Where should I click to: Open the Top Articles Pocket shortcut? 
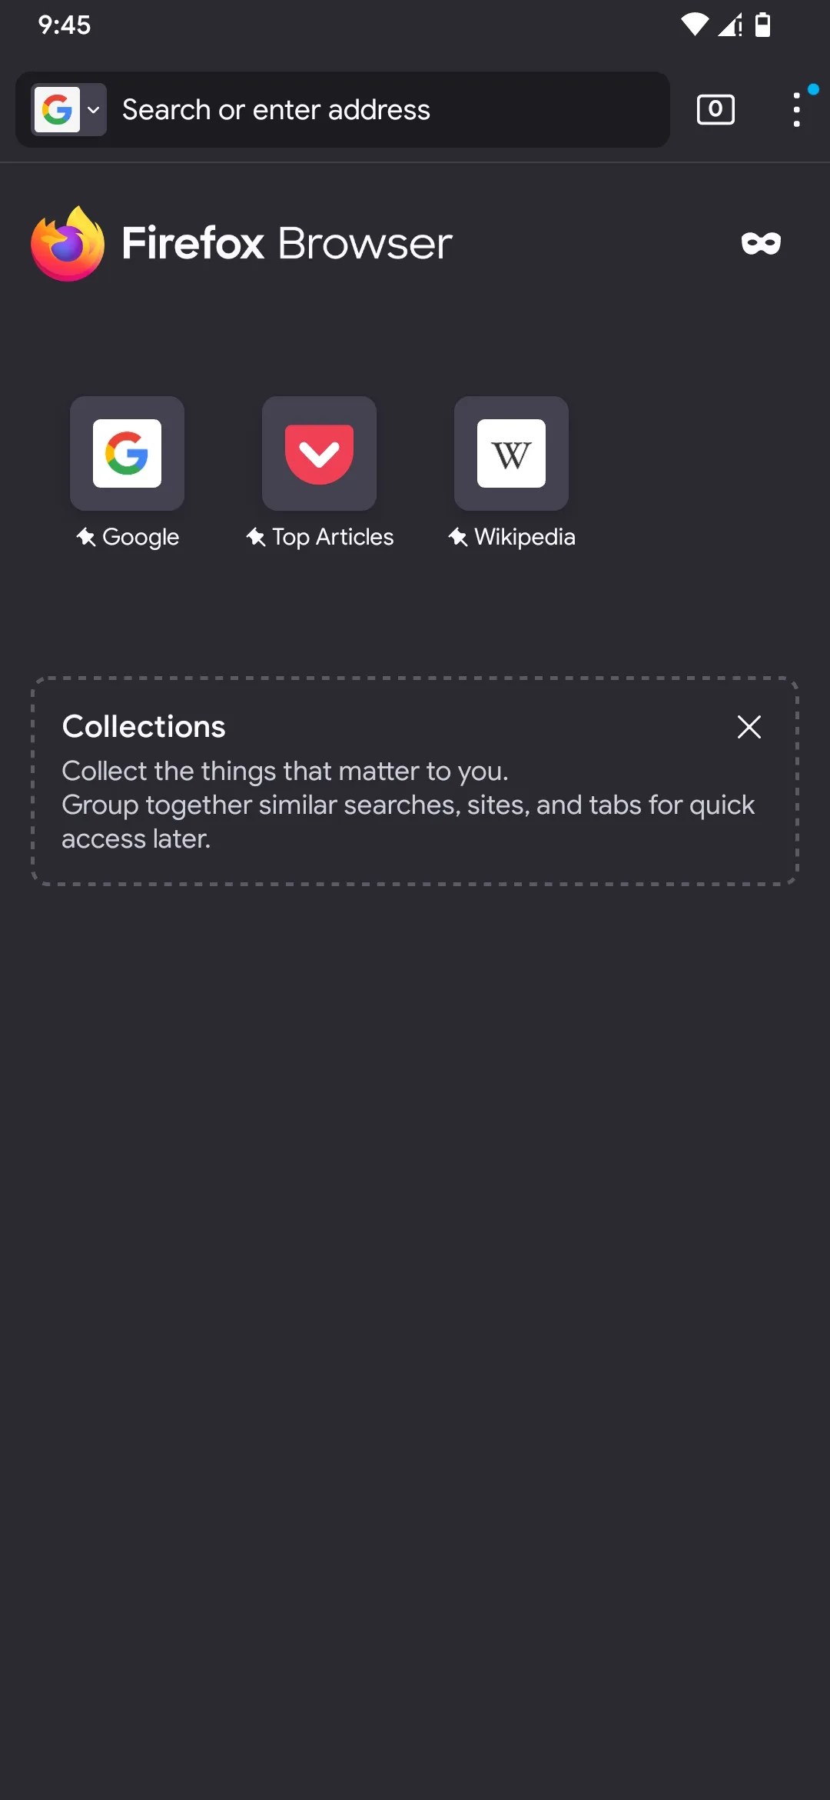[319, 453]
